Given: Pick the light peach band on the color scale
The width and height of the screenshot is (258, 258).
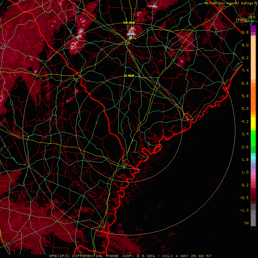Looking at the screenshot, I should [x=253, y=59].
